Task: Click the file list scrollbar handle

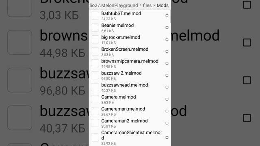Action: 170,16
